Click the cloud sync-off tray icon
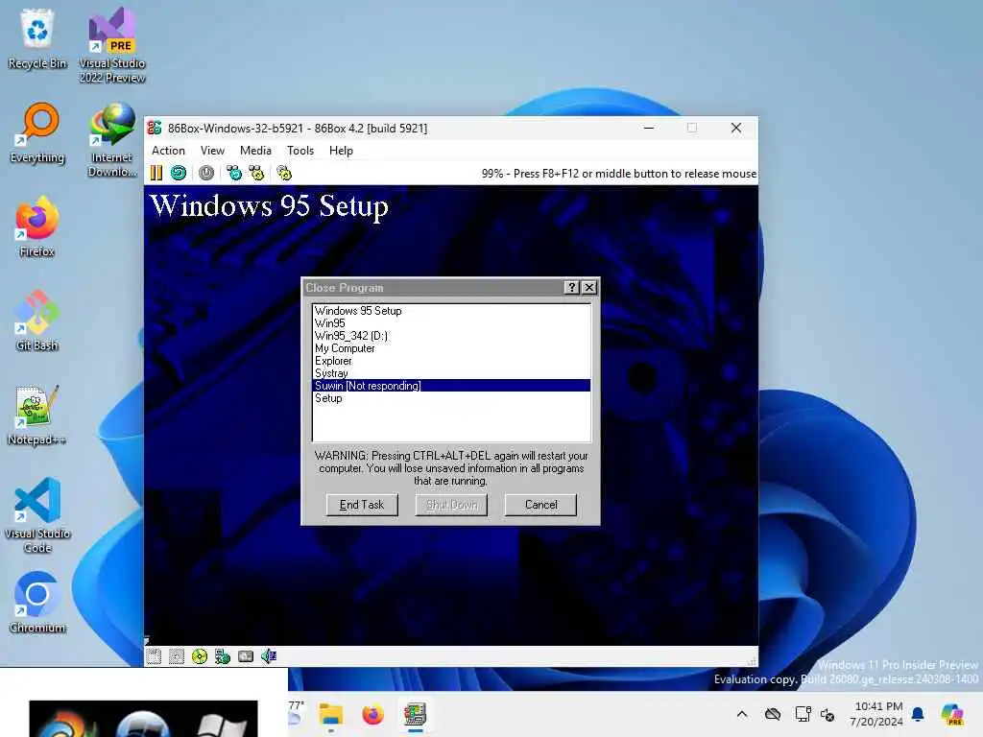This screenshot has width=983, height=737. [773, 714]
